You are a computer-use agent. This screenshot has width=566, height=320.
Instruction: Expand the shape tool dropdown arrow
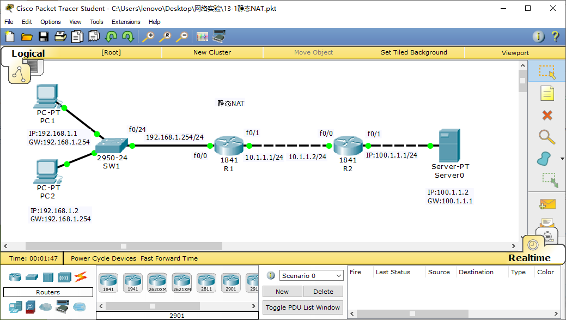[562, 159]
